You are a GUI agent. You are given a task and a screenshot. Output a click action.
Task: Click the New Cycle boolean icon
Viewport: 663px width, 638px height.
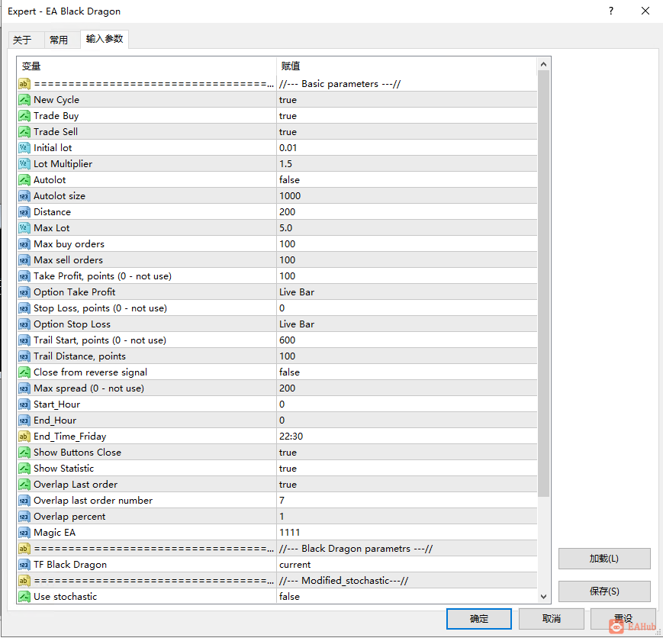pyautogui.click(x=24, y=100)
